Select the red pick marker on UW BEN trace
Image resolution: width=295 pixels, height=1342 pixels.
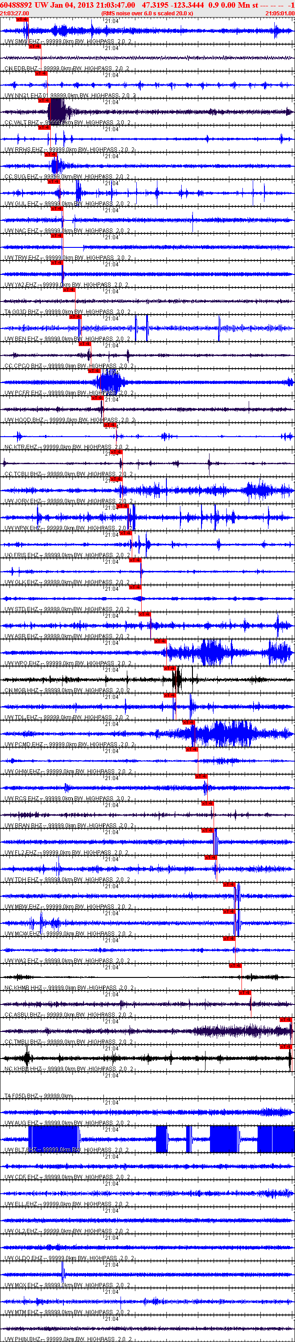[76, 317]
